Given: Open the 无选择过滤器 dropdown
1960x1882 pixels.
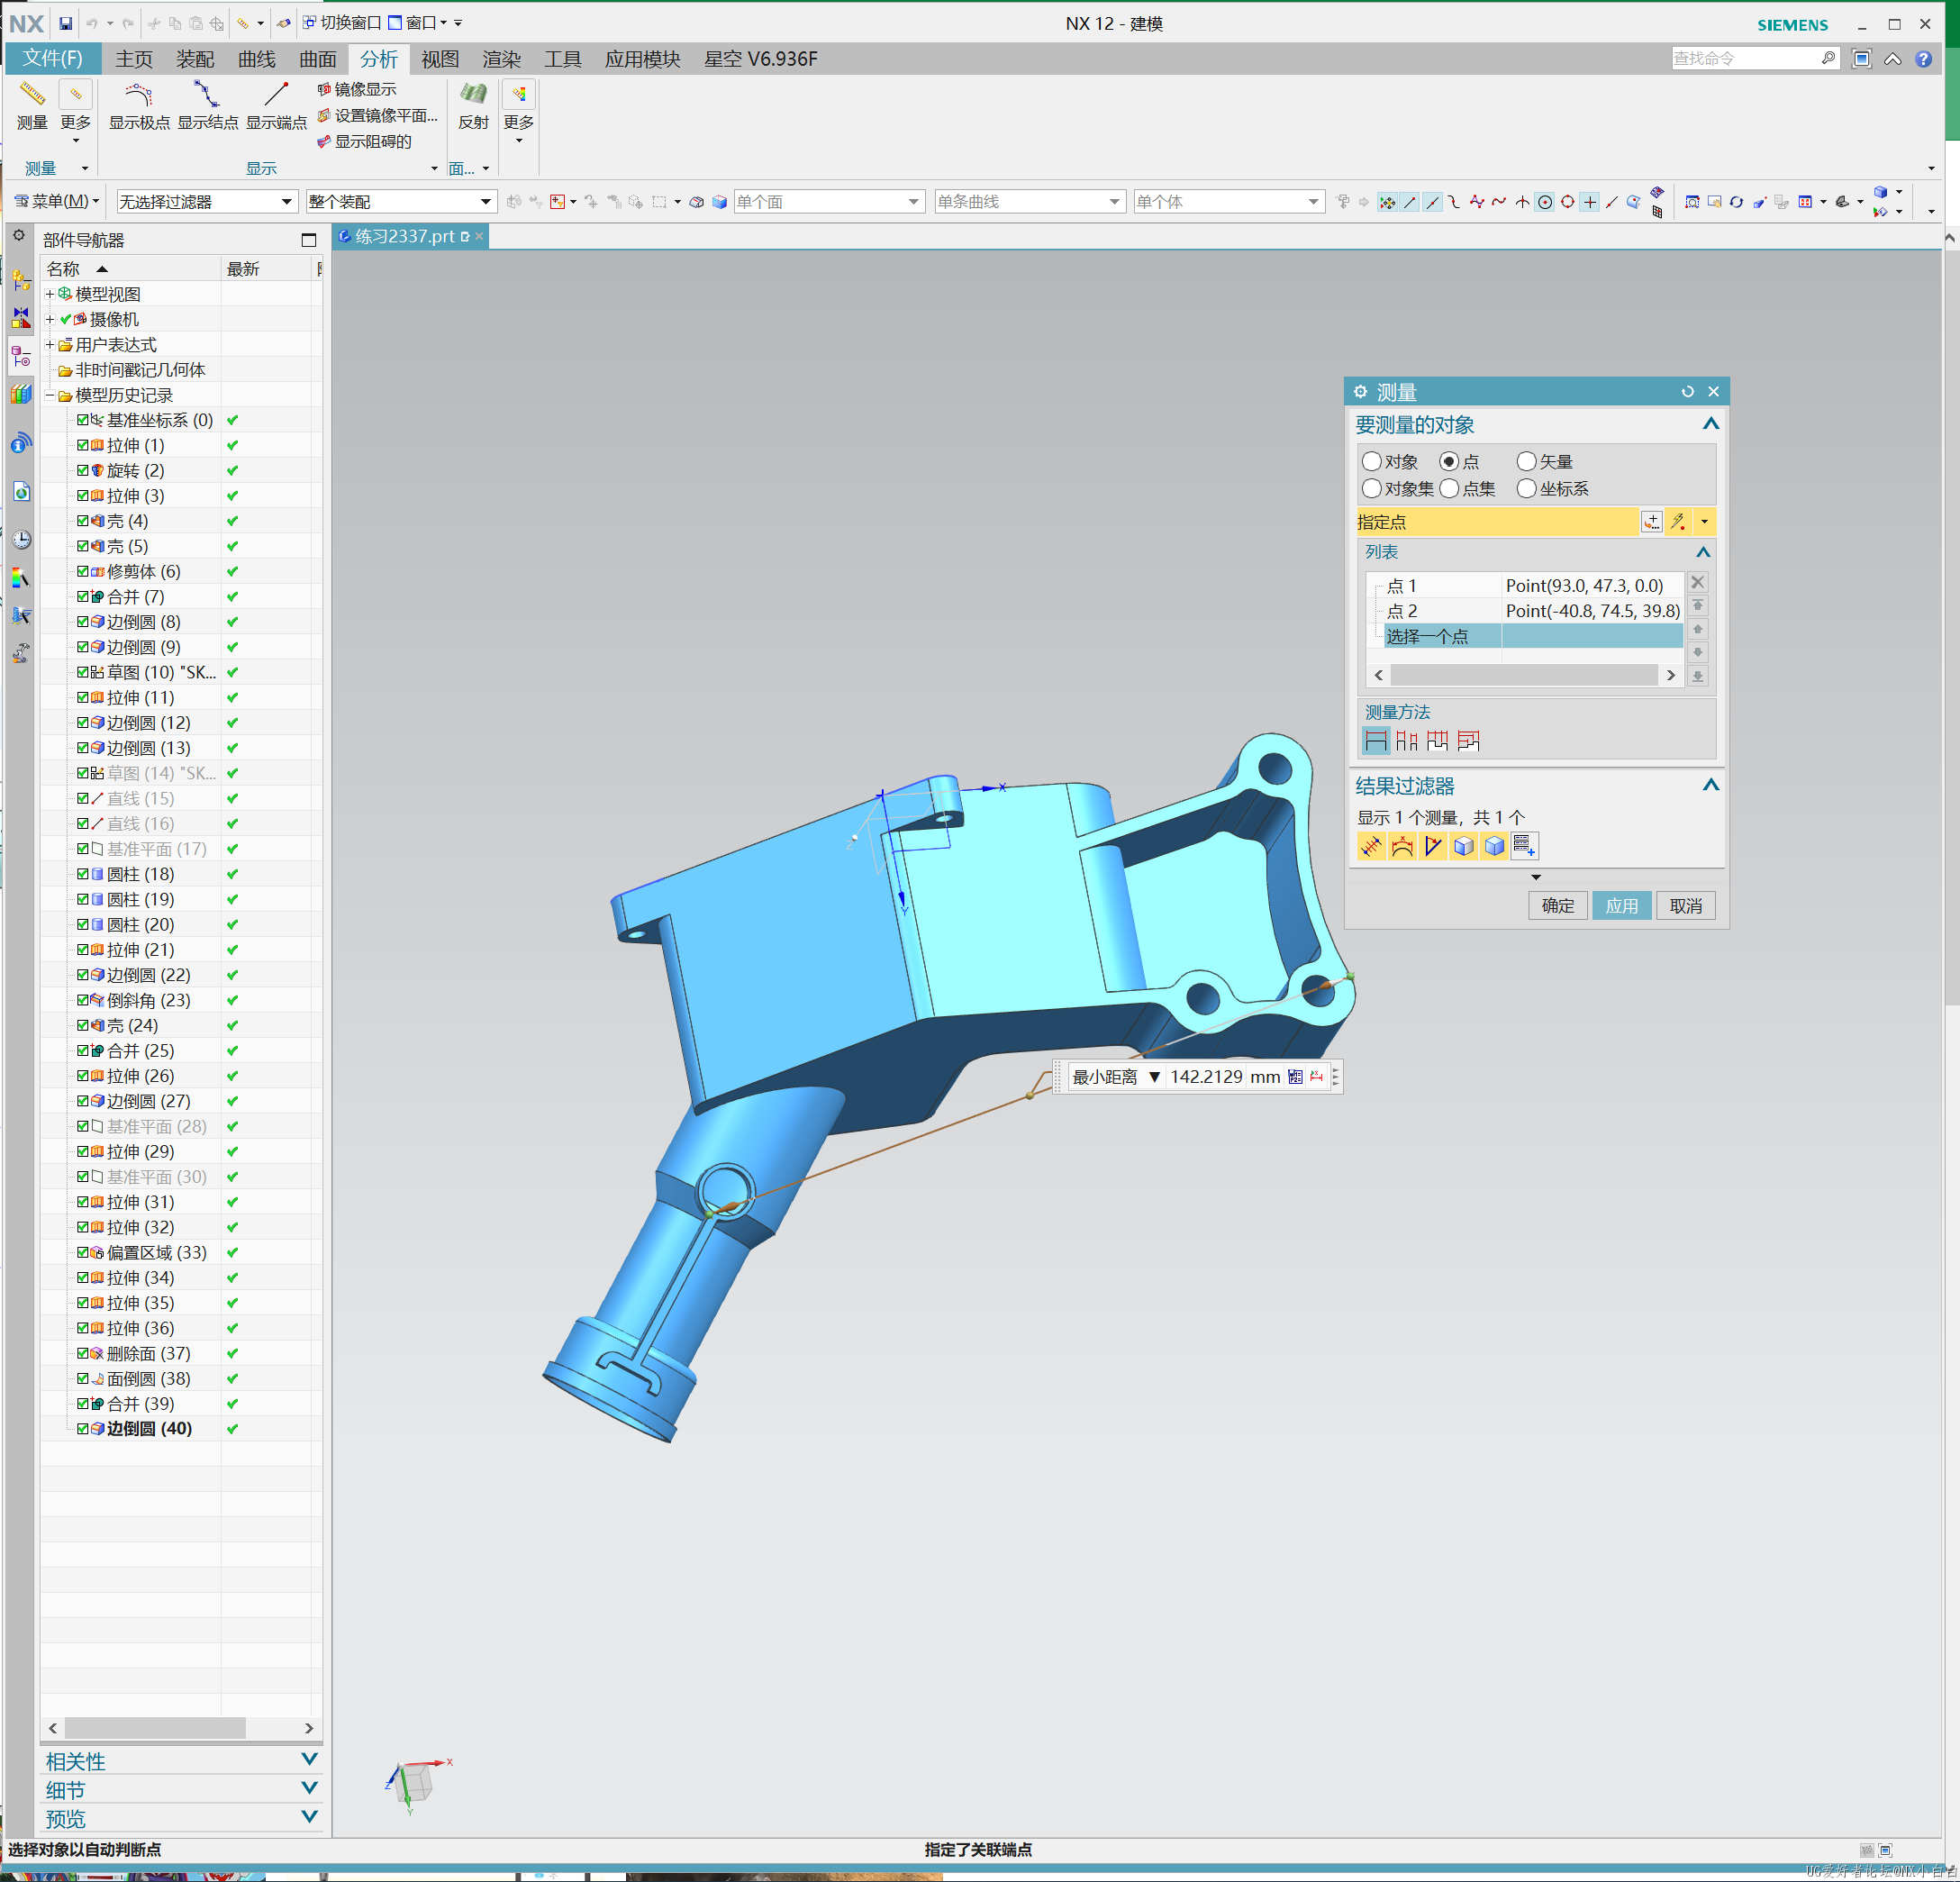Looking at the screenshot, I should tap(207, 202).
